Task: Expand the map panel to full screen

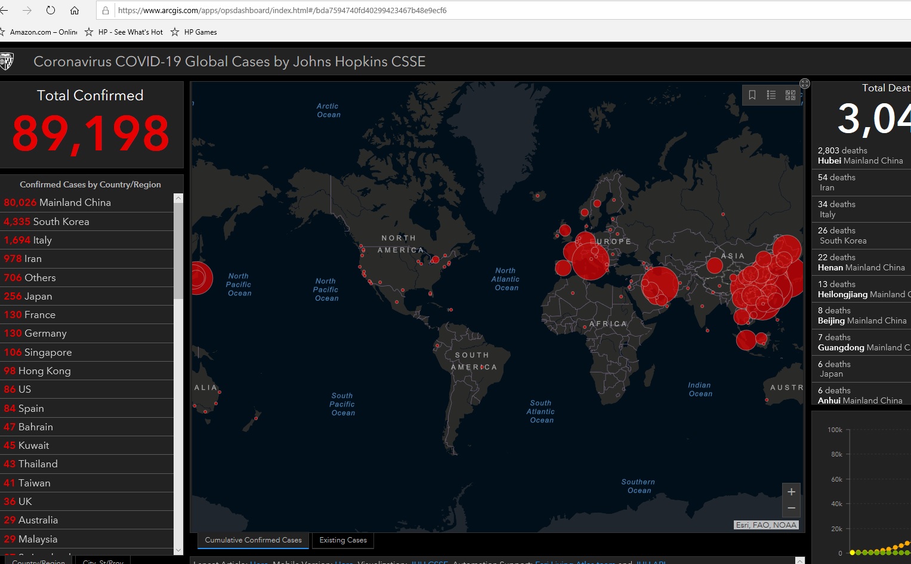Action: [805, 84]
